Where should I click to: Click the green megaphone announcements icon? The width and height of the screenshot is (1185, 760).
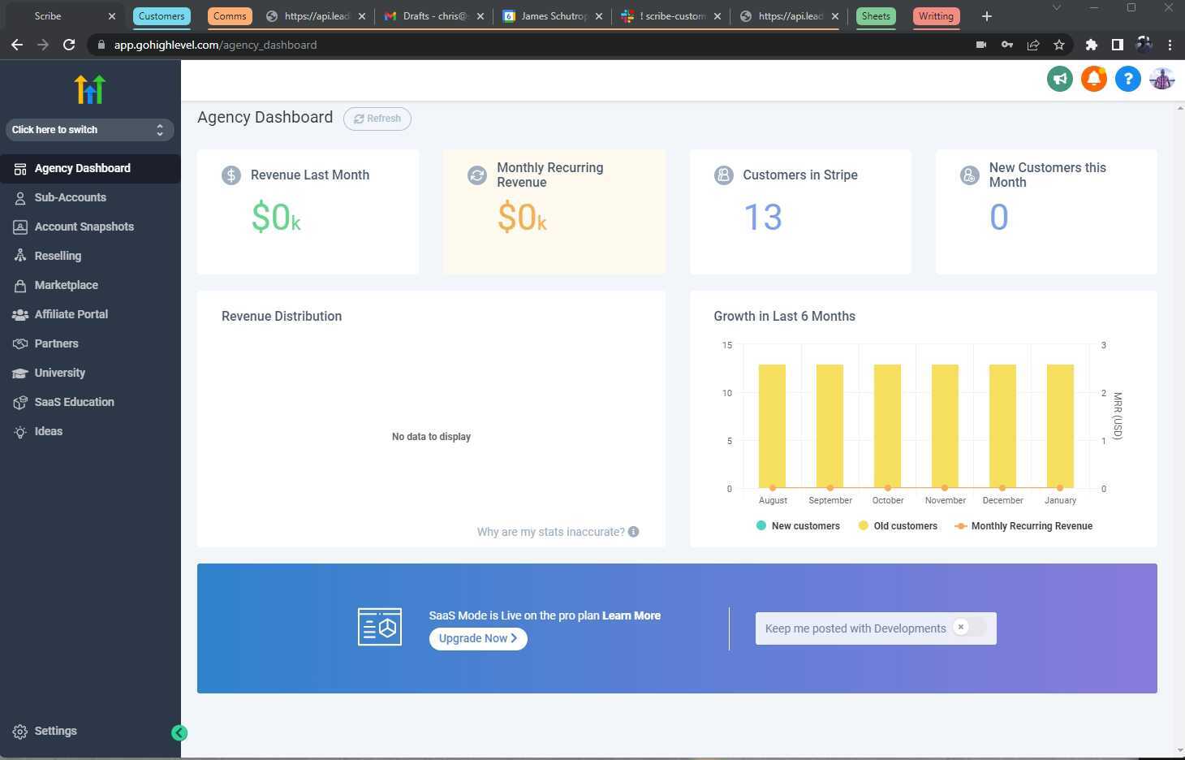1059,79
